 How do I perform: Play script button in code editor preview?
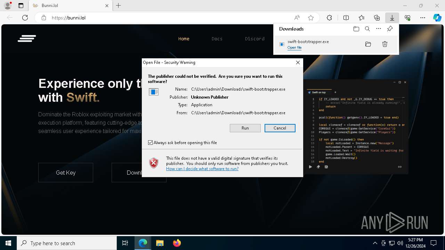point(310,167)
